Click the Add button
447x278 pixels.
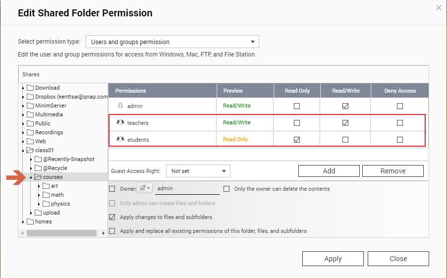(329, 171)
